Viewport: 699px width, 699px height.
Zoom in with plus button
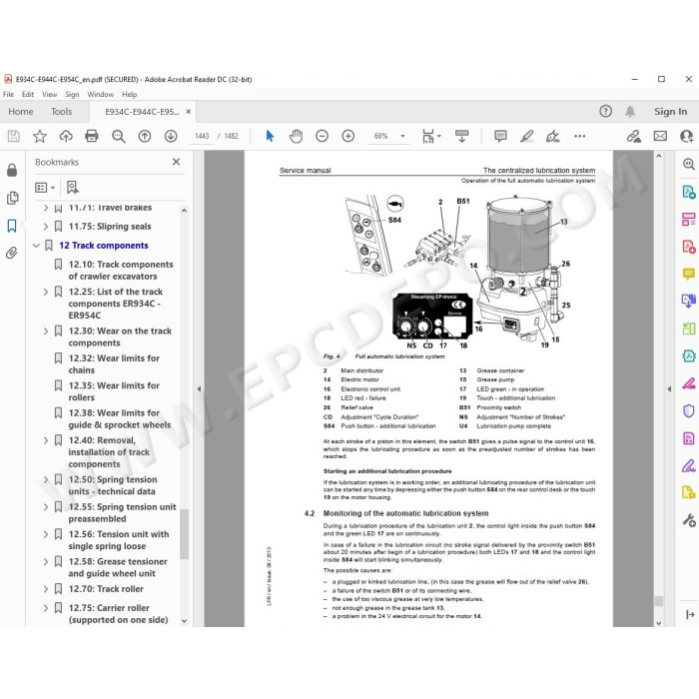point(349,136)
